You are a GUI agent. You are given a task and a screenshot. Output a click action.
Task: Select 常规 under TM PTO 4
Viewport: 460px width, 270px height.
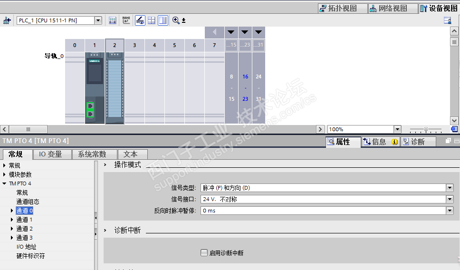(22, 193)
